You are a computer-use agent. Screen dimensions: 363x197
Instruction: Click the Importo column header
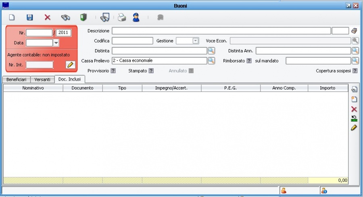(327, 88)
